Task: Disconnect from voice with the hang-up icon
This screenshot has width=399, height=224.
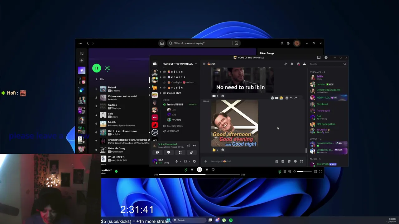Action: [194, 146]
